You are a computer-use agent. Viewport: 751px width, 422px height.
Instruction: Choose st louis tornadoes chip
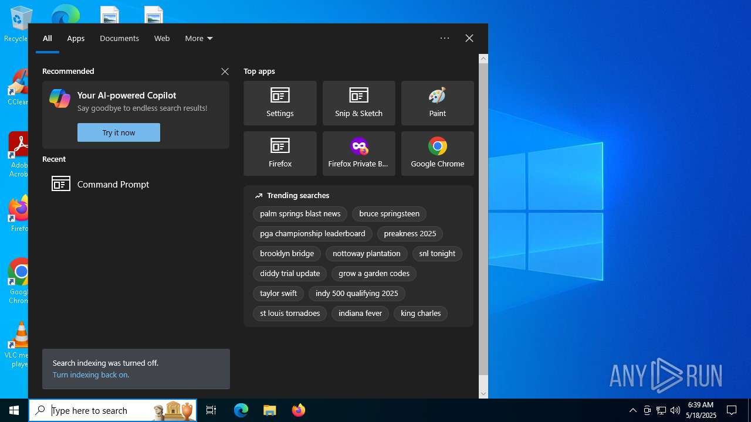point(290,314)
